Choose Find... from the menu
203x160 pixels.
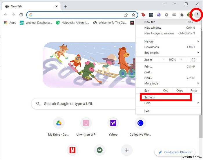[168, 78]
